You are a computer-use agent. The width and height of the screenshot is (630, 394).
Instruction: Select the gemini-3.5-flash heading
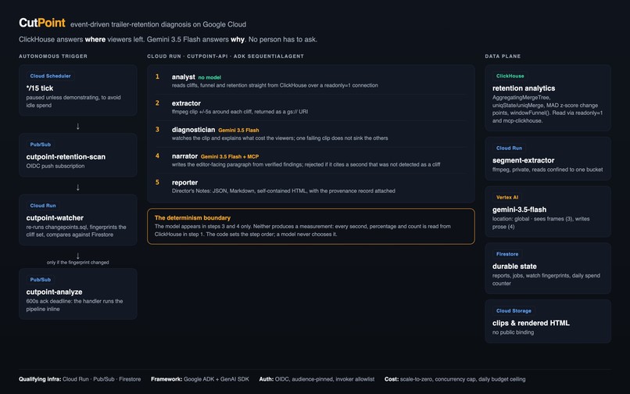pos(519,210)
